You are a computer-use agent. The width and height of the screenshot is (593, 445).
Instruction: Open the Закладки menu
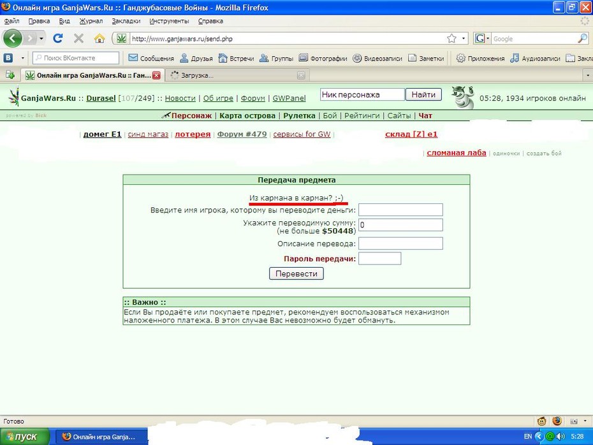(x=126, y=21)
